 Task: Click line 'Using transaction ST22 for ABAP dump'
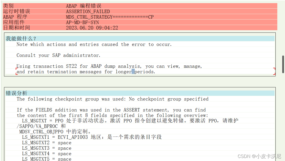click(109, 66)
